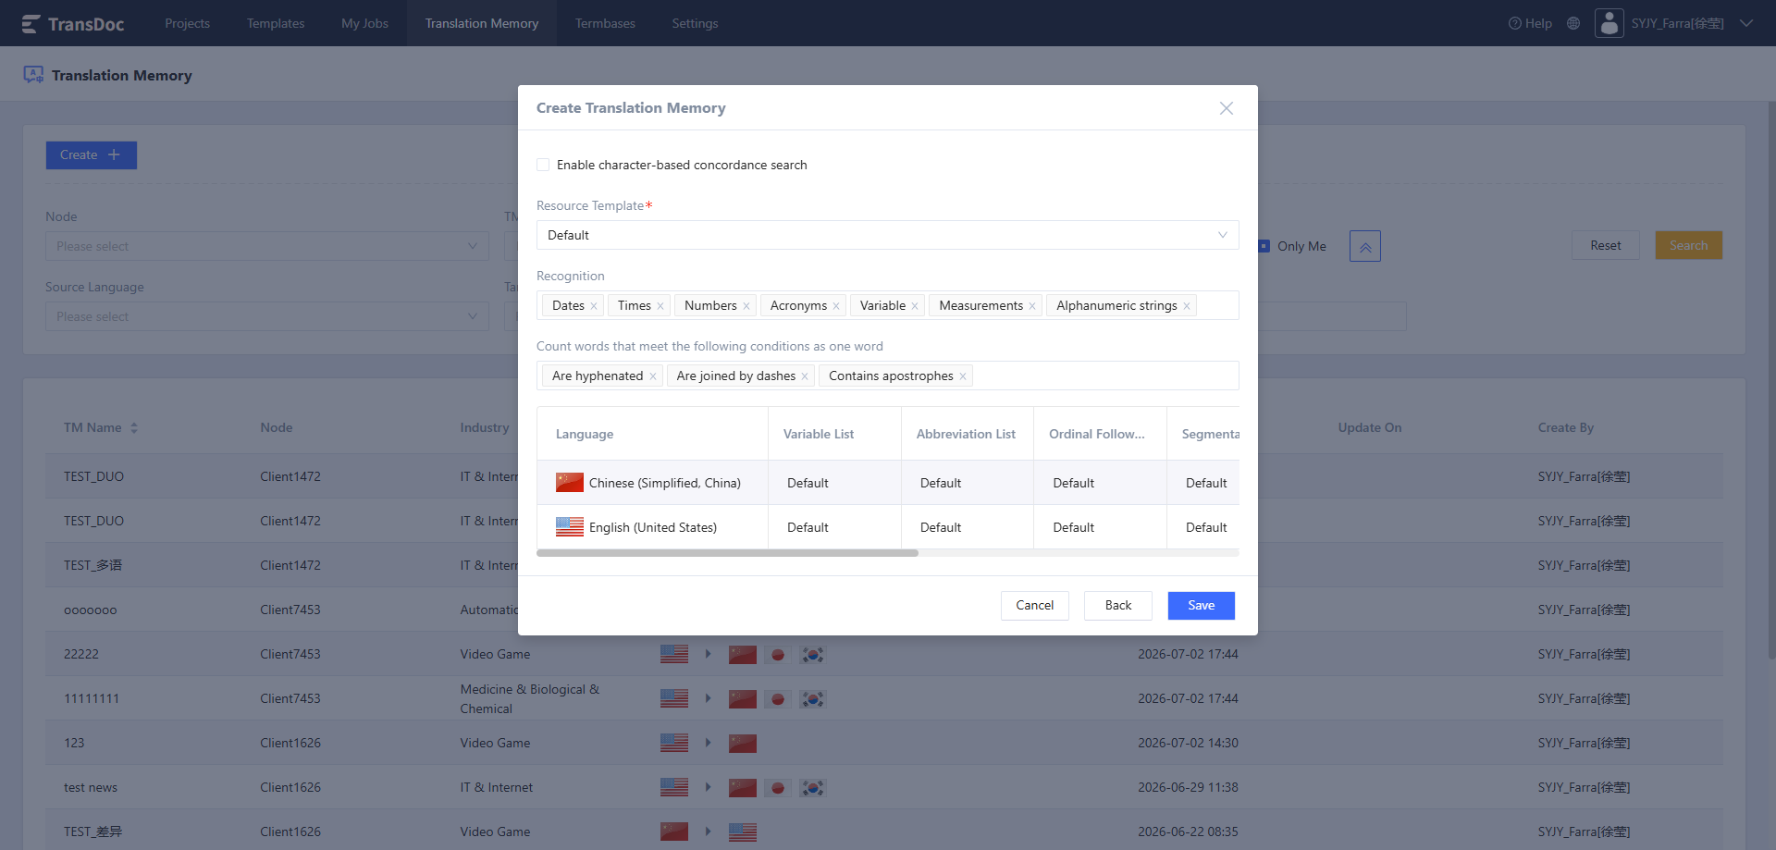Viewport: 1776px width, 850px height.
Task: Enable character-based concordance search checkbox
Action: tap(543, 165)
